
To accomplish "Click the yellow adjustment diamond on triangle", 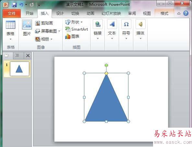I will 106,73.
